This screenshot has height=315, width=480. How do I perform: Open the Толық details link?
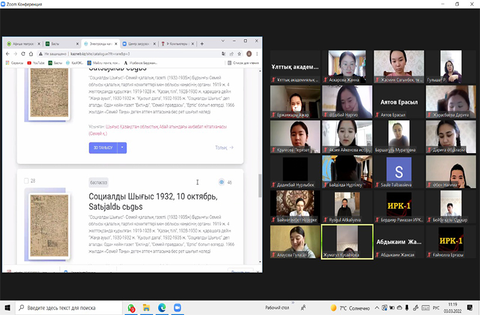click(x=224, y=147)
